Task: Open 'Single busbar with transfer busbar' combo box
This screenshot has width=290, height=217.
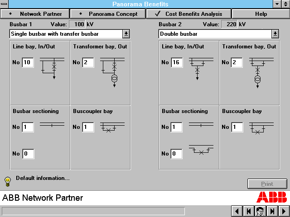Action: [70, 34]
